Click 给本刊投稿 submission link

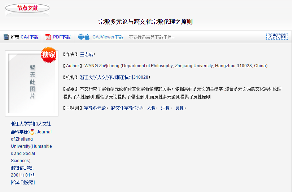coord(23,182)
